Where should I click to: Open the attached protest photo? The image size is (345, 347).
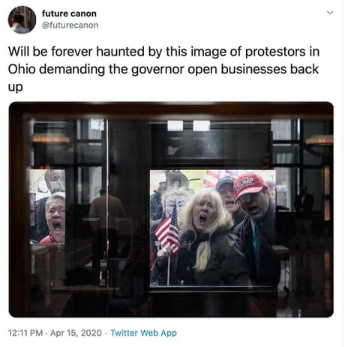[171, 209]
